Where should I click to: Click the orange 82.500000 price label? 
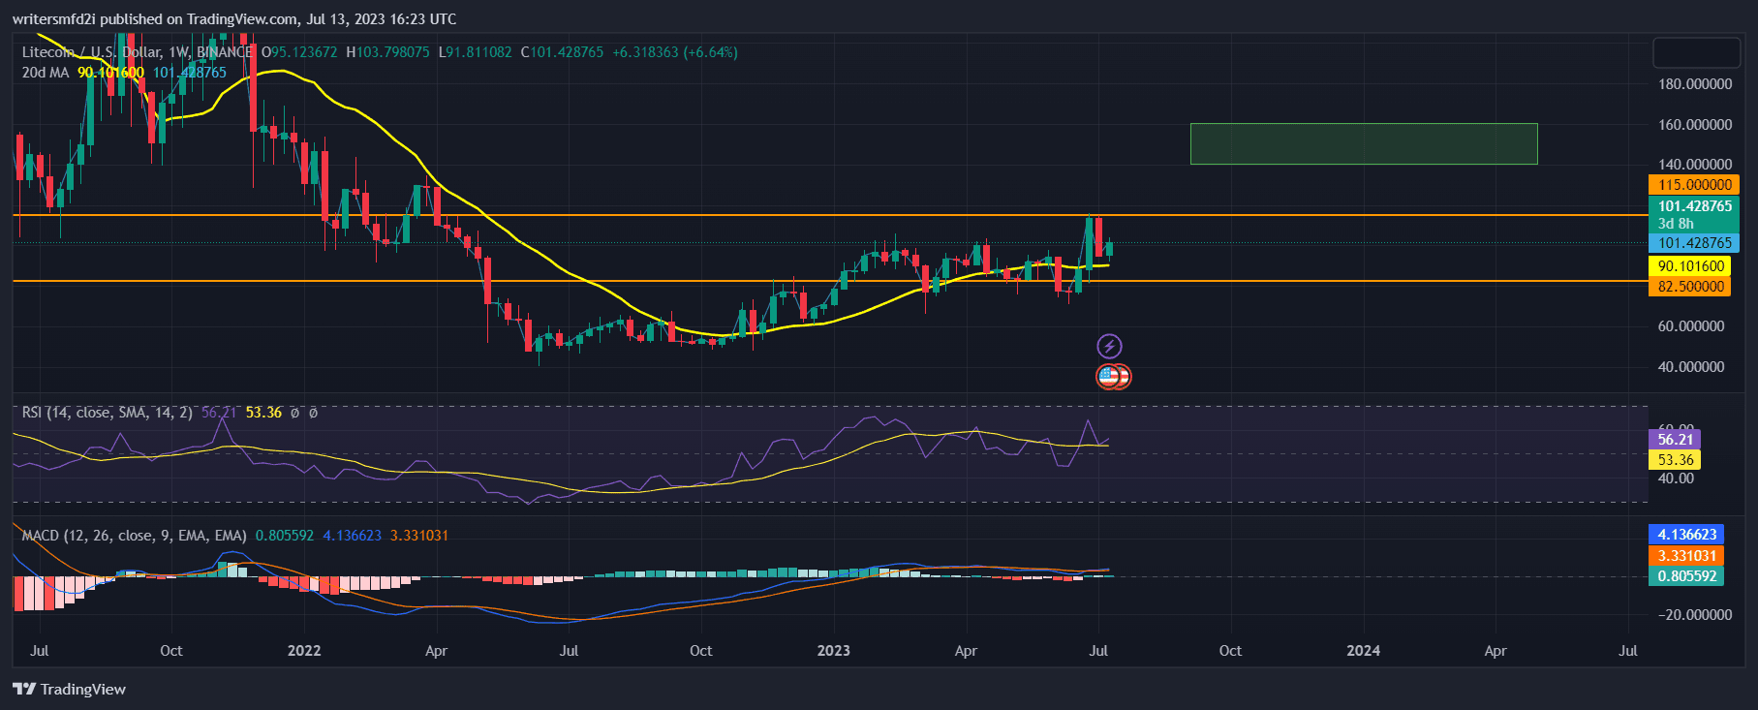(1690, 287)
